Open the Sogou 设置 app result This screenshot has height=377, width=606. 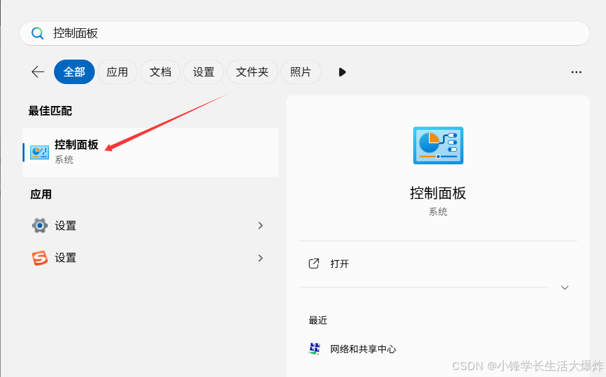coord(151,258)
